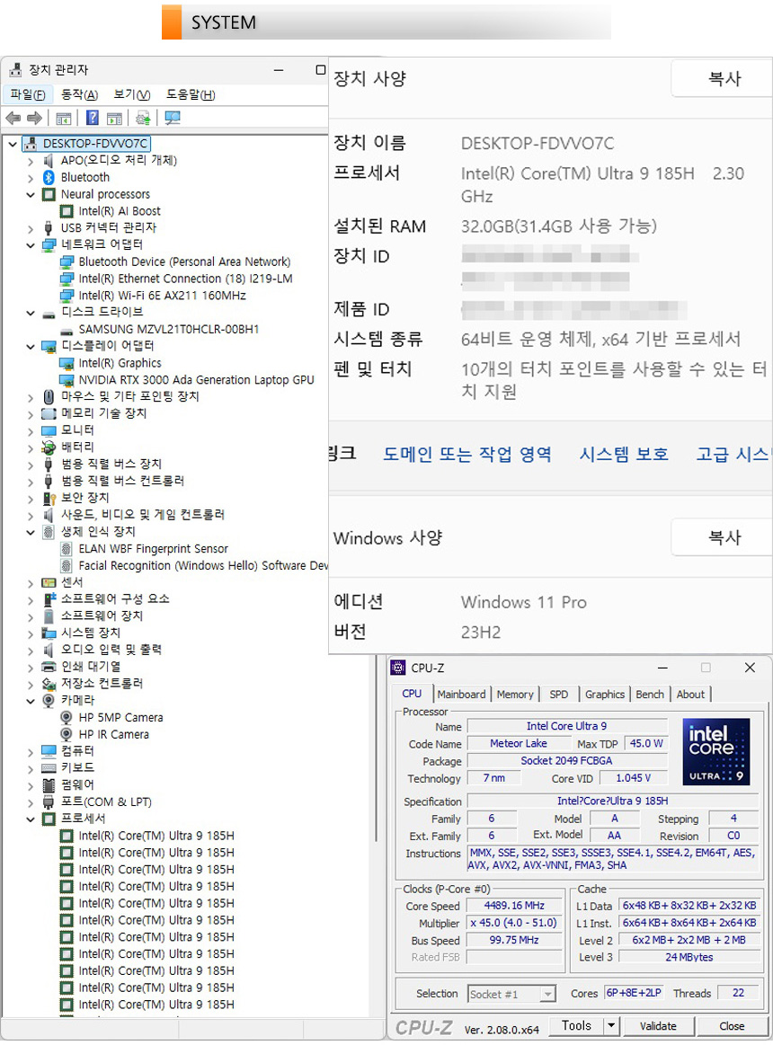
Task: Select the ELAN WBF Fingerprint Sensor
Action: tap(154, 548)
